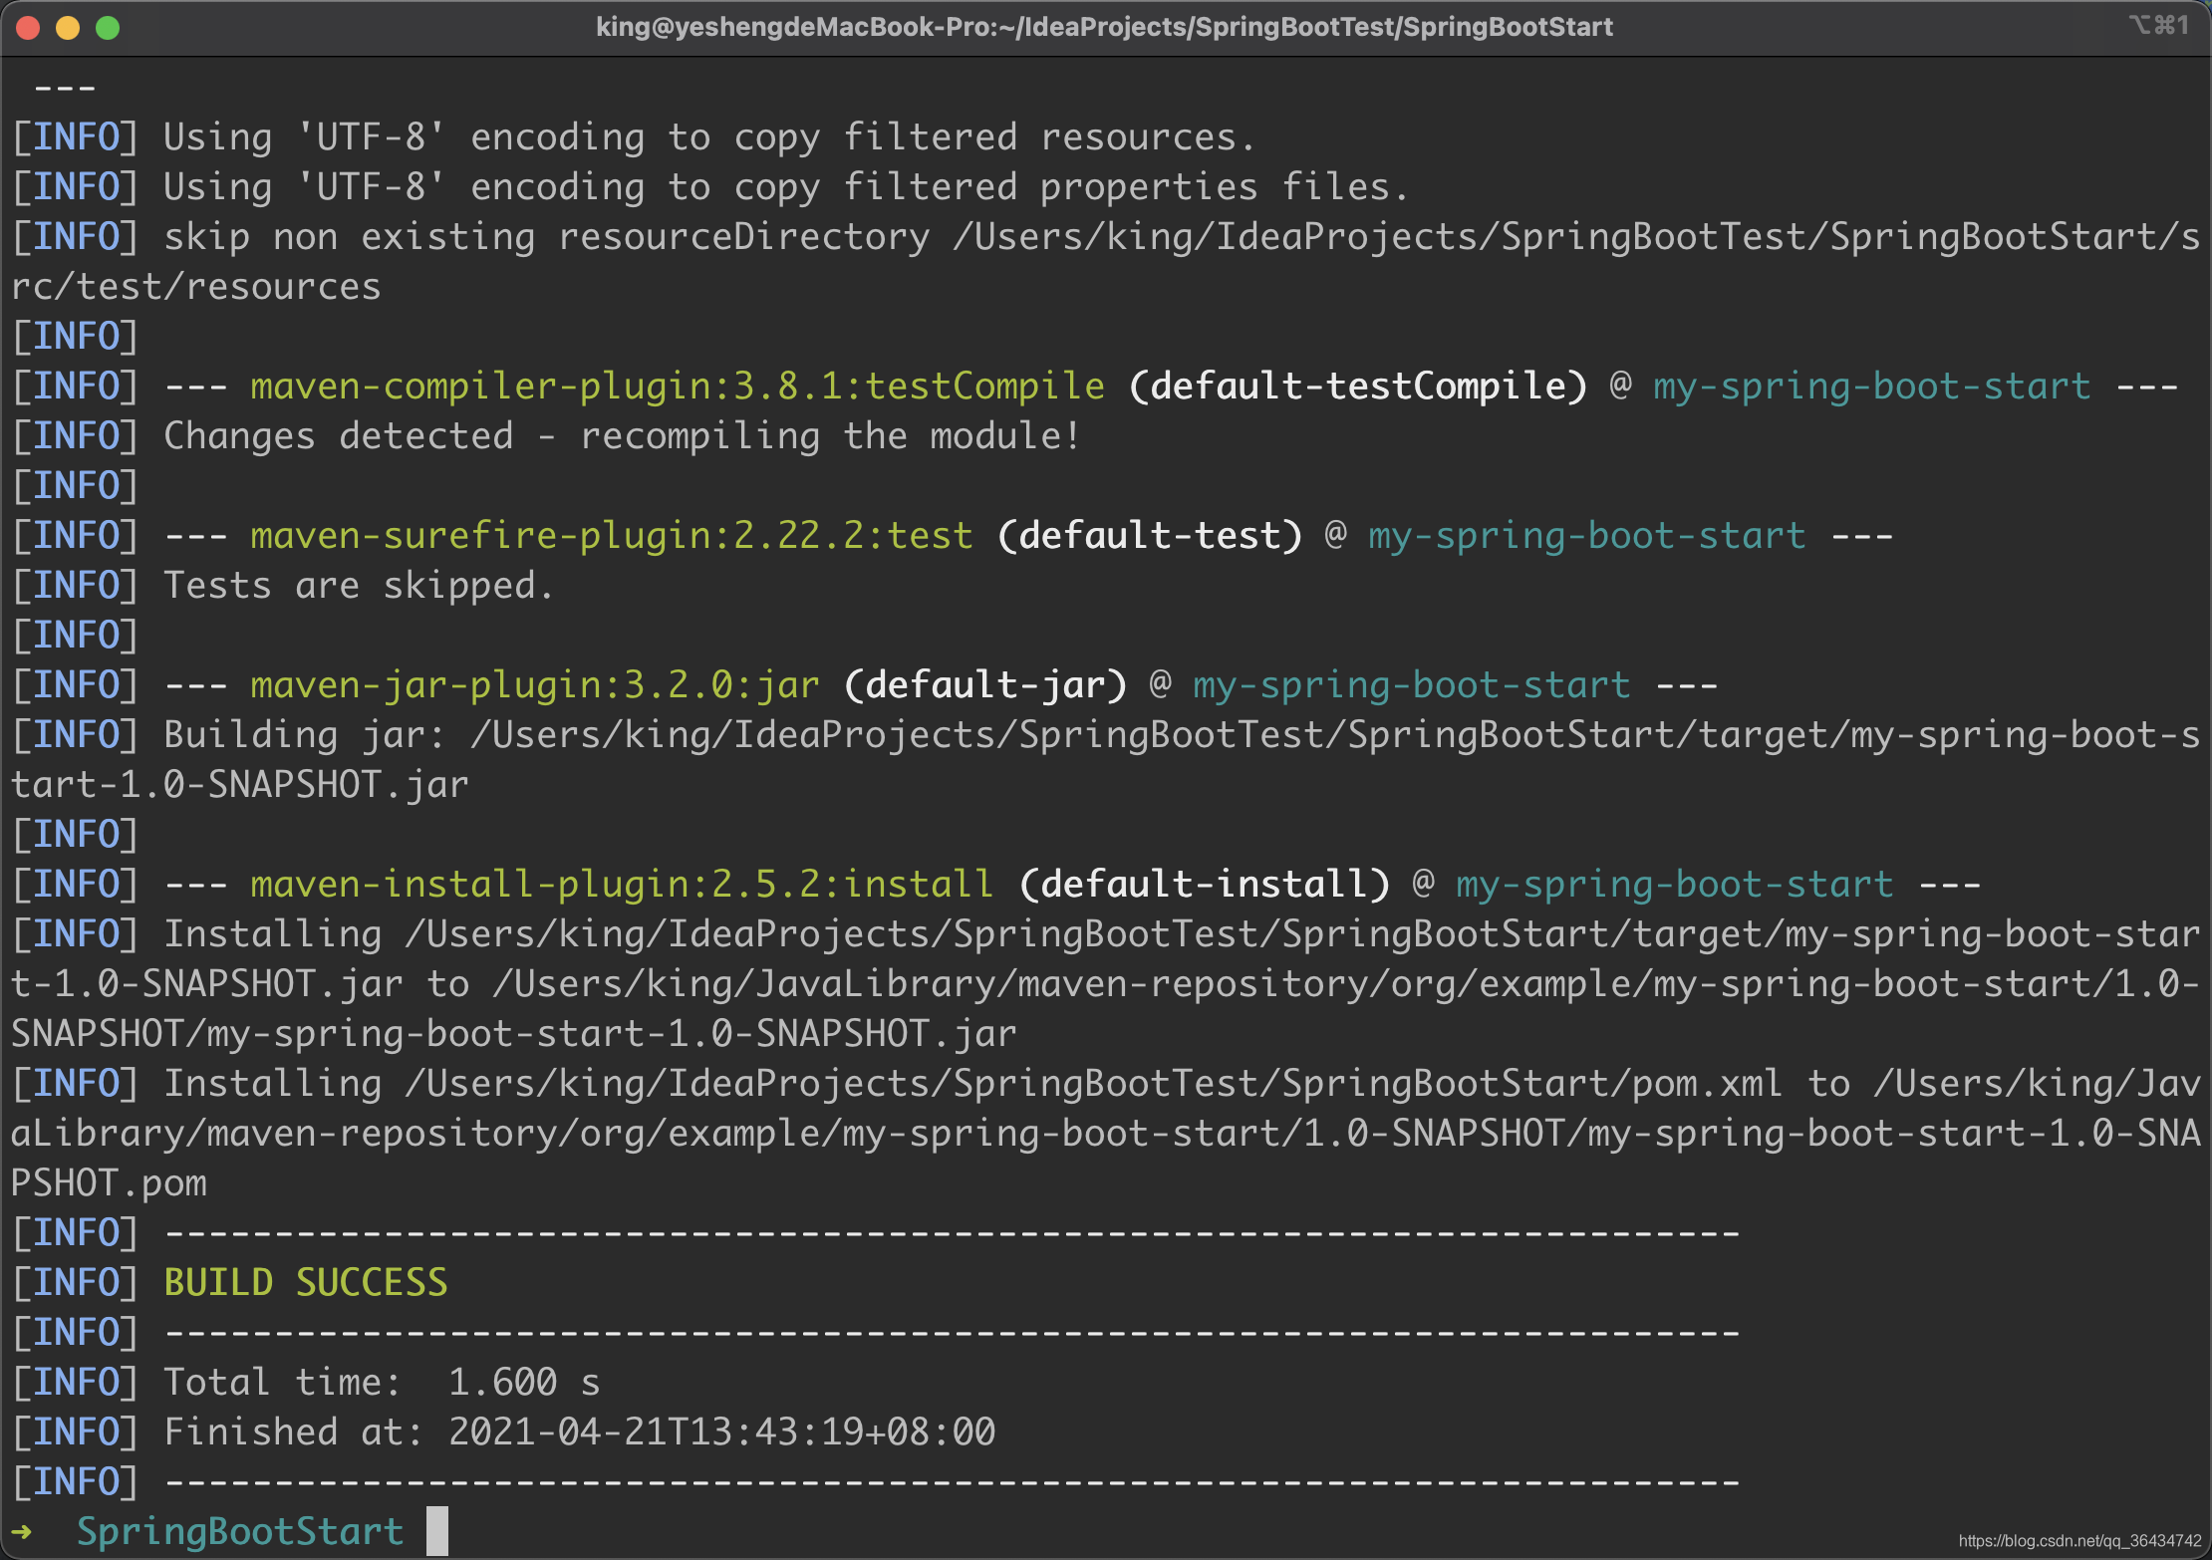Click the terminal window title text

[x=1104, y=27]
